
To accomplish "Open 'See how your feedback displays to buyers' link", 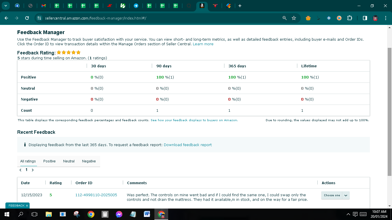I will pyautogui.click(x=194, y=120).
